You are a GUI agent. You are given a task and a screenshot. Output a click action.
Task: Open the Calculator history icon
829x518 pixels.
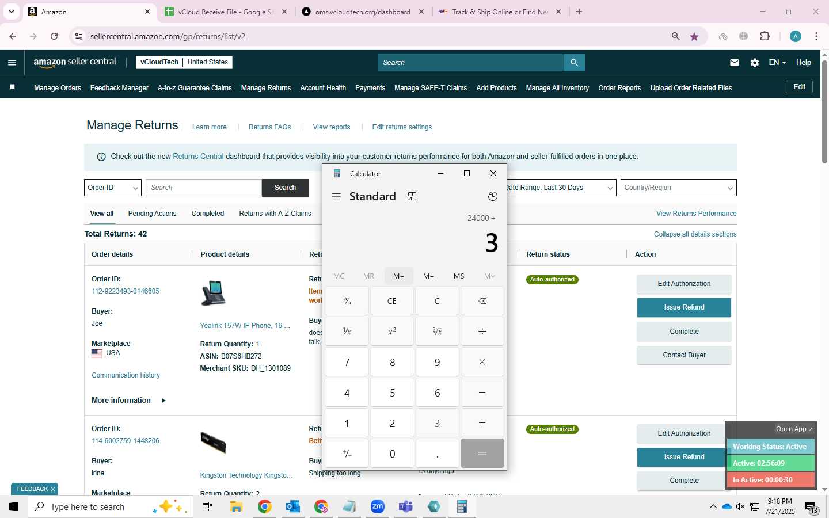(x=493, y=197)
